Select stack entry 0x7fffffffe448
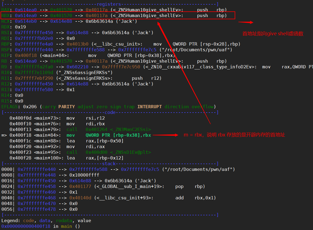Screen dimensions: 313x230 click(x=36, y=175)
